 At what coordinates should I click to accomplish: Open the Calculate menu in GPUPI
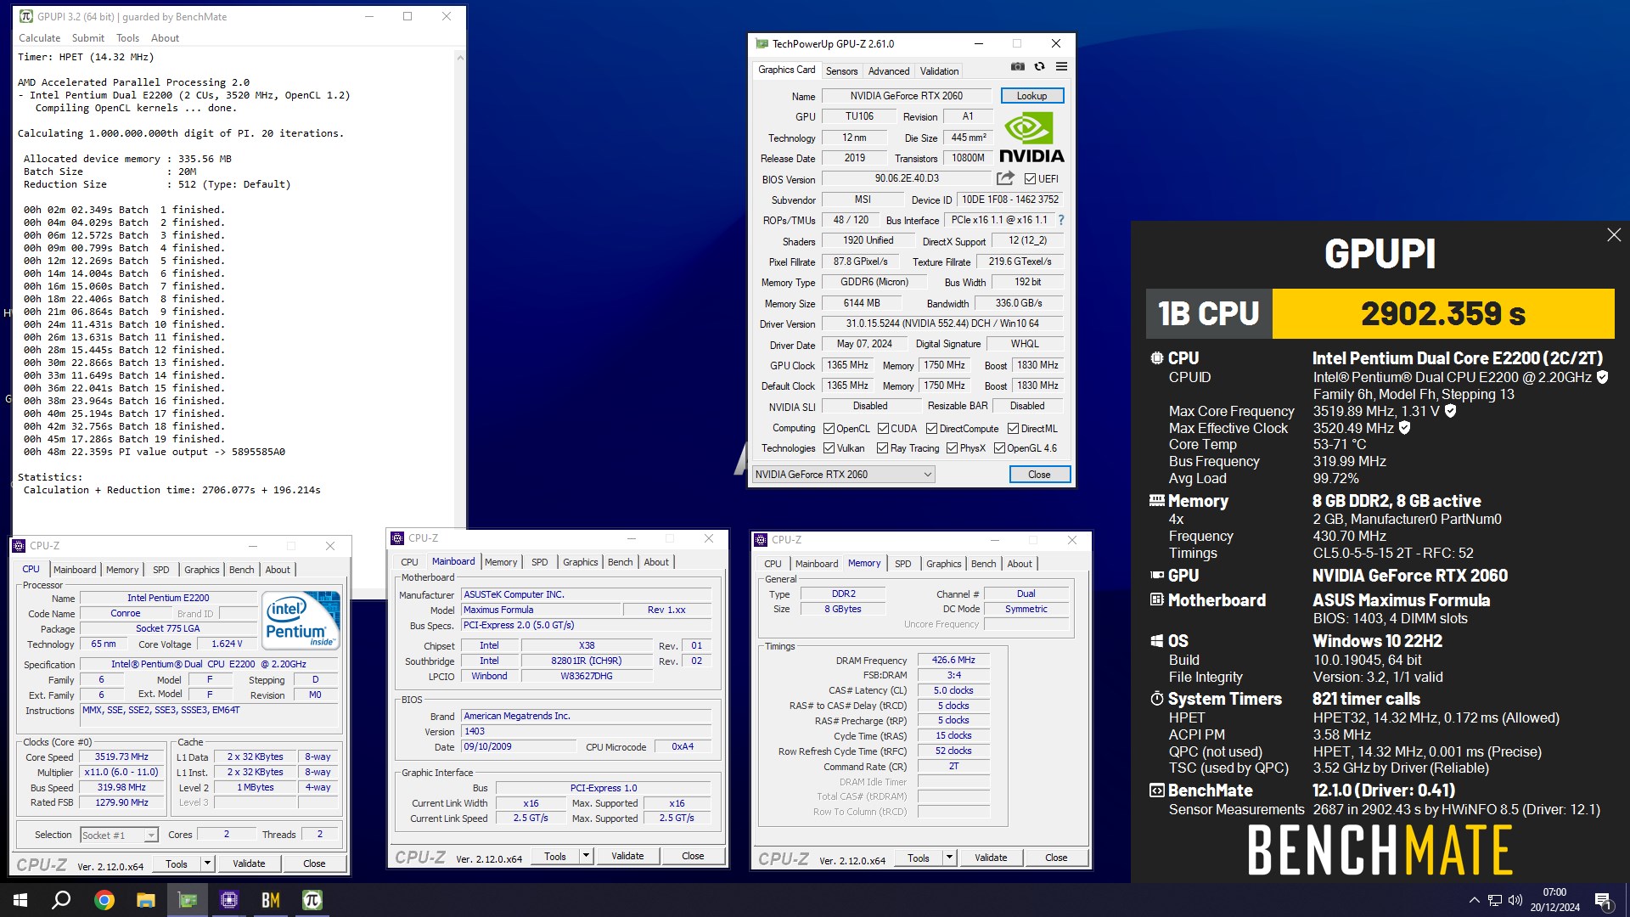click(x=39, y=38)
